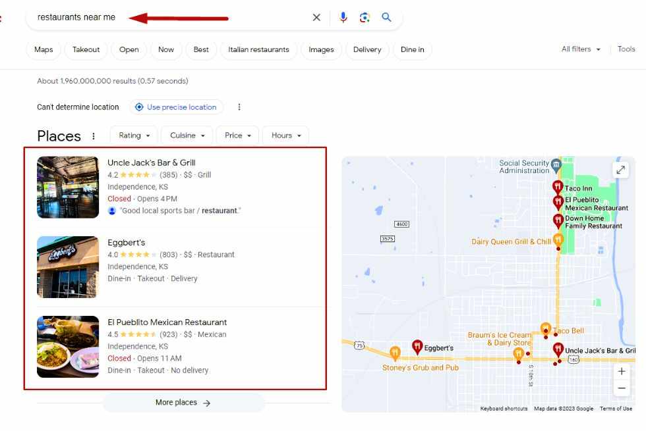This screenshot has height=431, width=646.
Task: Select the Open filter chip
Action: 129,49
